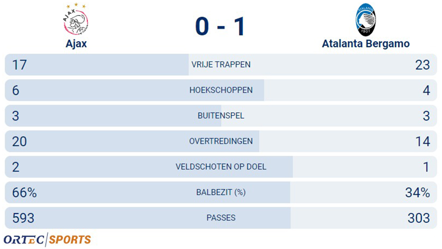Click the Ajax club crest logo

(x=75, y=19)
